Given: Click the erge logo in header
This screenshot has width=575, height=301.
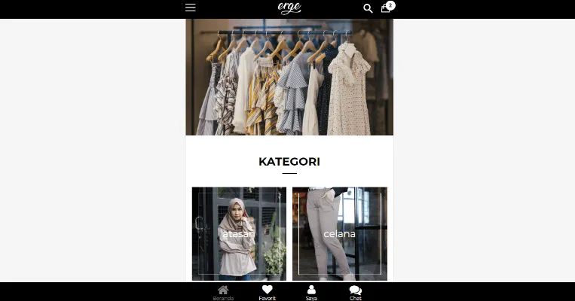Looking at the screenshot, I should [289, 8].
